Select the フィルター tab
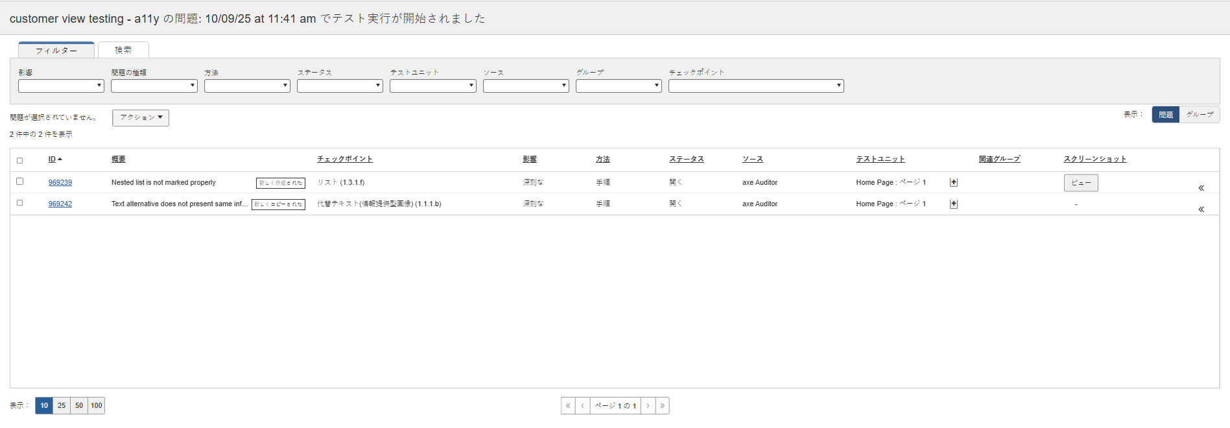Image resolution: width=1230 pixels, height=428 pixels. tap(56, 50)
